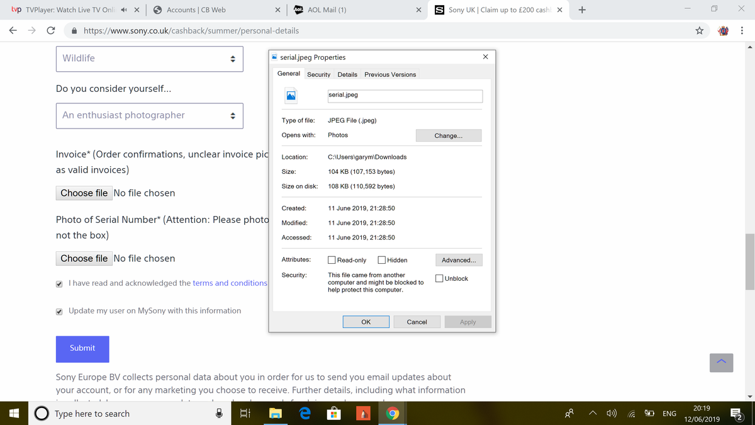
Task: Launch Adobe Acrobat Reader from the taskbar
Action: click(x=363, y=413)
